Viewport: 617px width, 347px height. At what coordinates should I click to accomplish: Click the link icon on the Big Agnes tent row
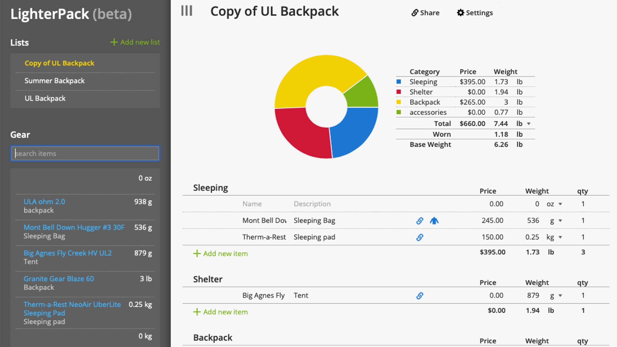point(420,296)
